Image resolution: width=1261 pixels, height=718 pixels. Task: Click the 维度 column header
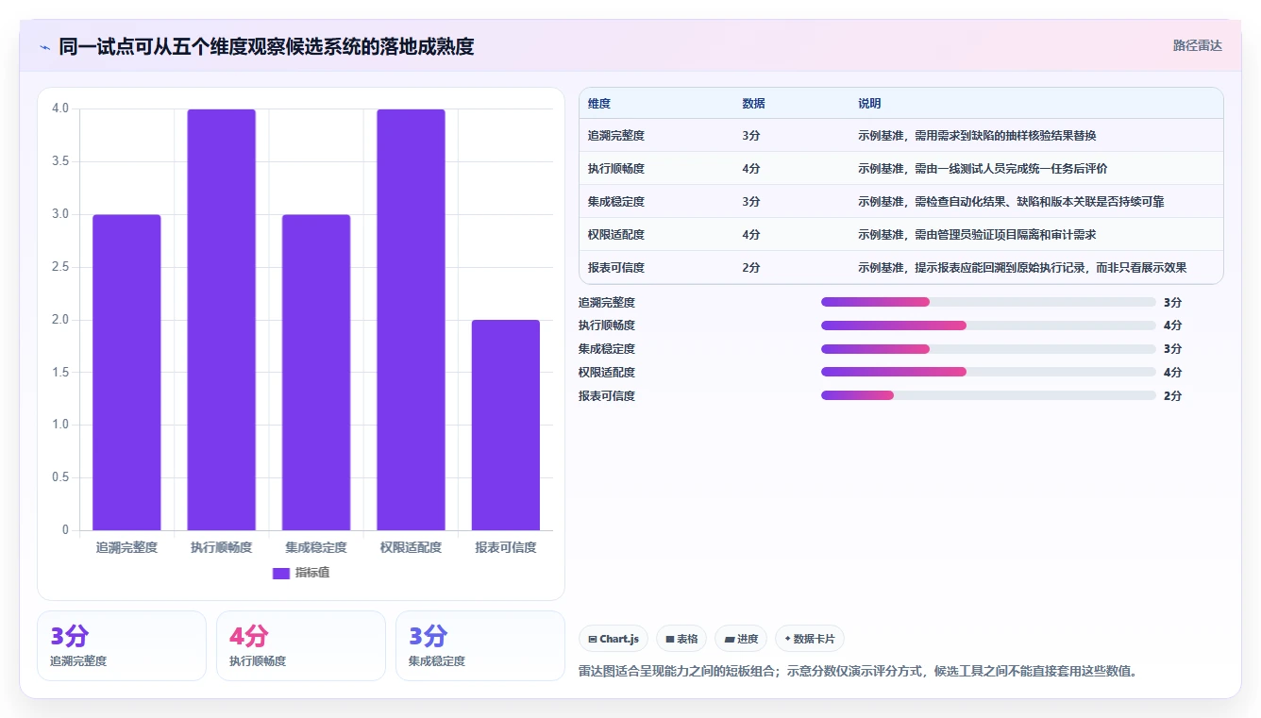tap(599, 104)
